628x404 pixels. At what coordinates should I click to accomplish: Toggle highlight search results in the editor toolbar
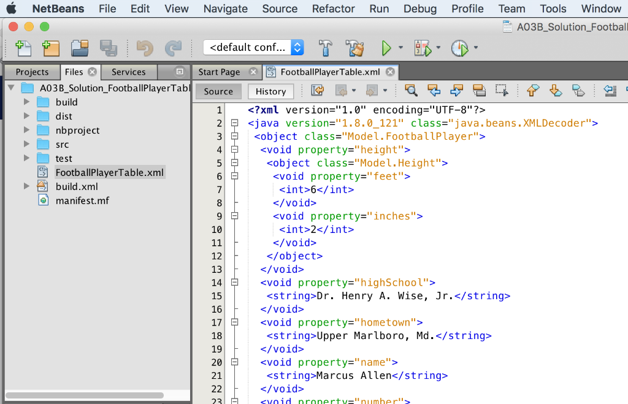pos(479,90)
